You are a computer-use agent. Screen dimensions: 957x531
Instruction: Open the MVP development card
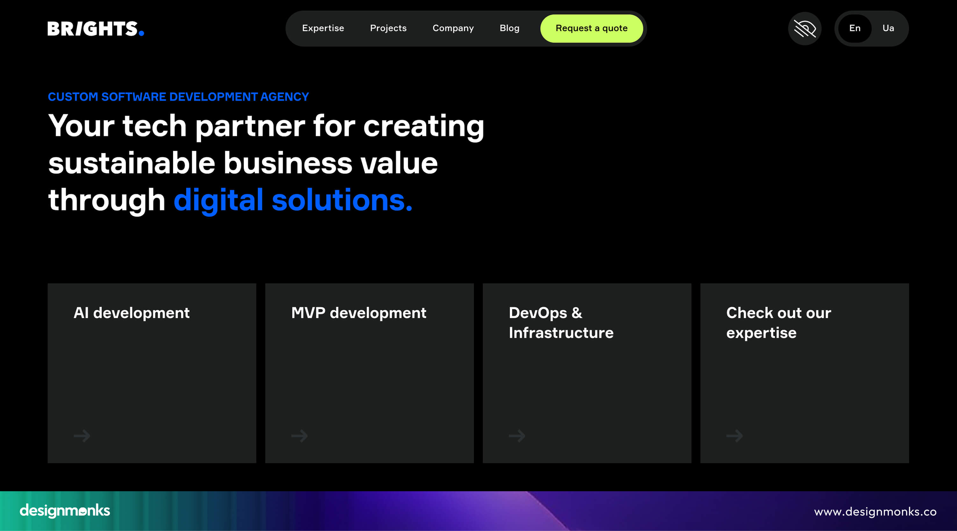(369, 373)
